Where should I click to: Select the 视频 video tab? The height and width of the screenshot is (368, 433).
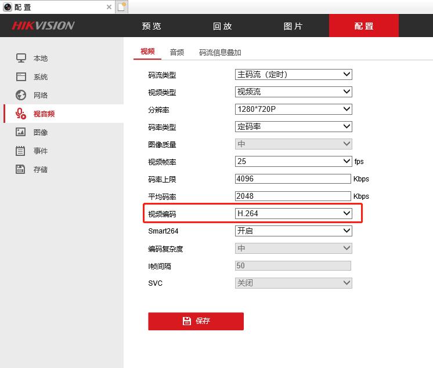[147, 52]
